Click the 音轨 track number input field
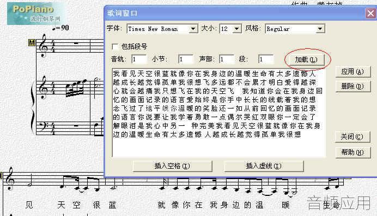 point(139,59)
